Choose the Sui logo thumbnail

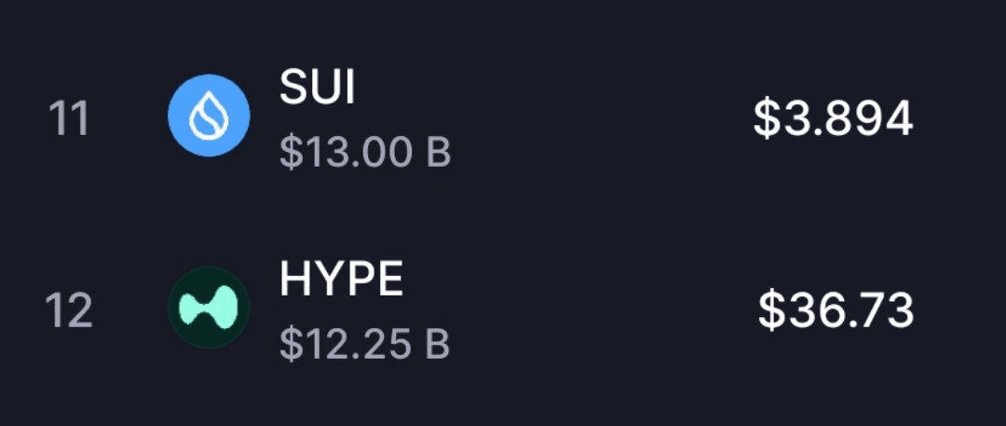point(209,116)
